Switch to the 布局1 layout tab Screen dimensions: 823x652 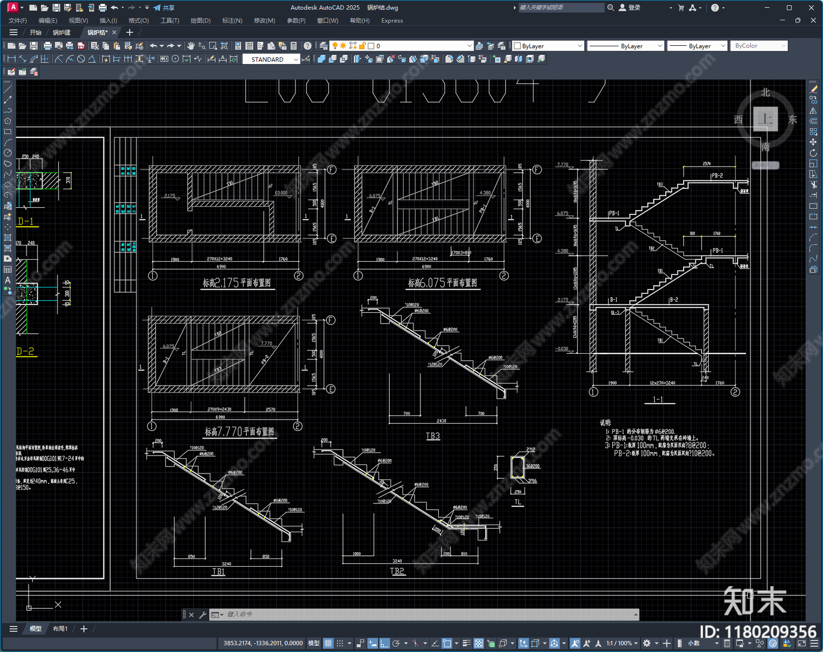(60, 629)
